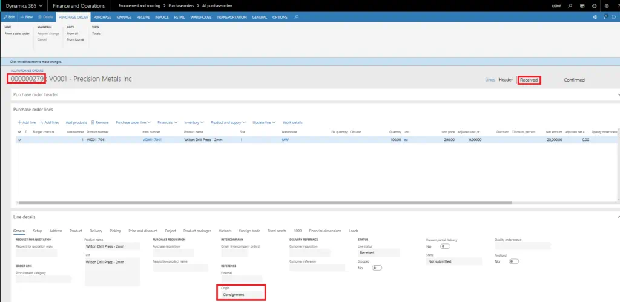Expand Purchase order line menu

(133, 122)
